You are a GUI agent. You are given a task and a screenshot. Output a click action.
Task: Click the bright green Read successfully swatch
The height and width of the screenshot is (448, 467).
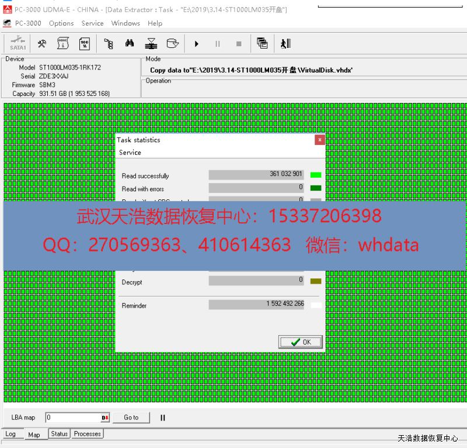coord(315,175)
